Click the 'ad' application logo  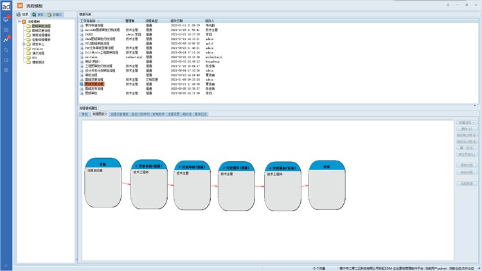6,6
